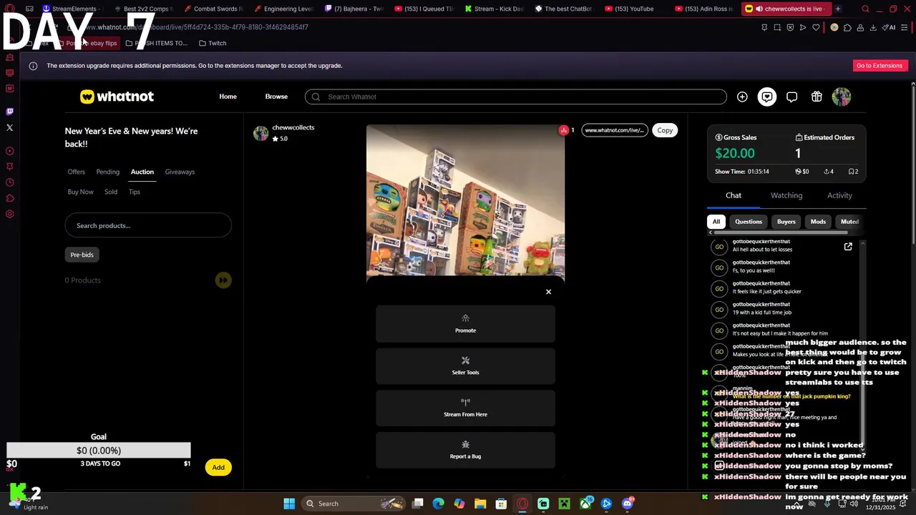Open Opera GX from taskbar
916x515 pixels.
tap(522, 504)
